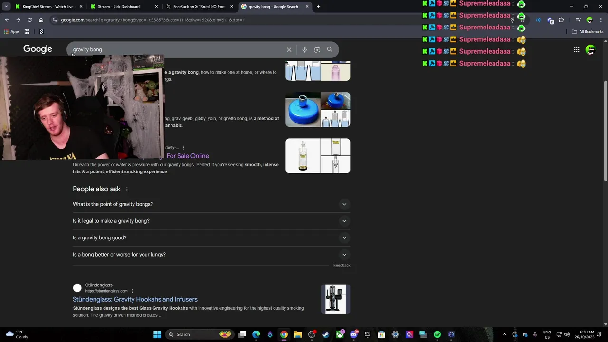Open Google Lens image search
608x342 pixels.
pyautogui.click(x=317, y=49)
